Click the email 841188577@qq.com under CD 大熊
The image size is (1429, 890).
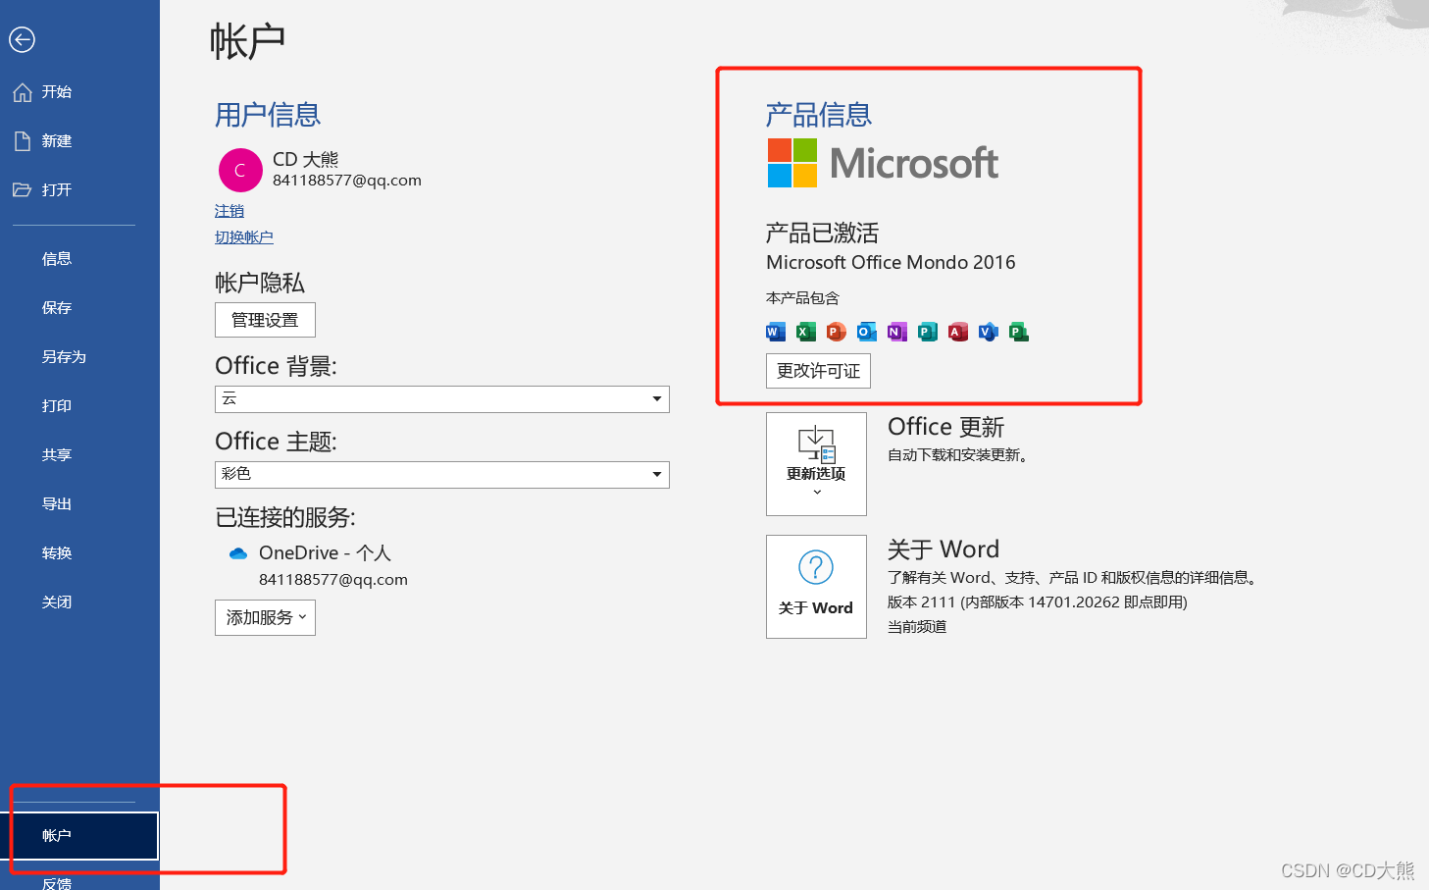347,181
